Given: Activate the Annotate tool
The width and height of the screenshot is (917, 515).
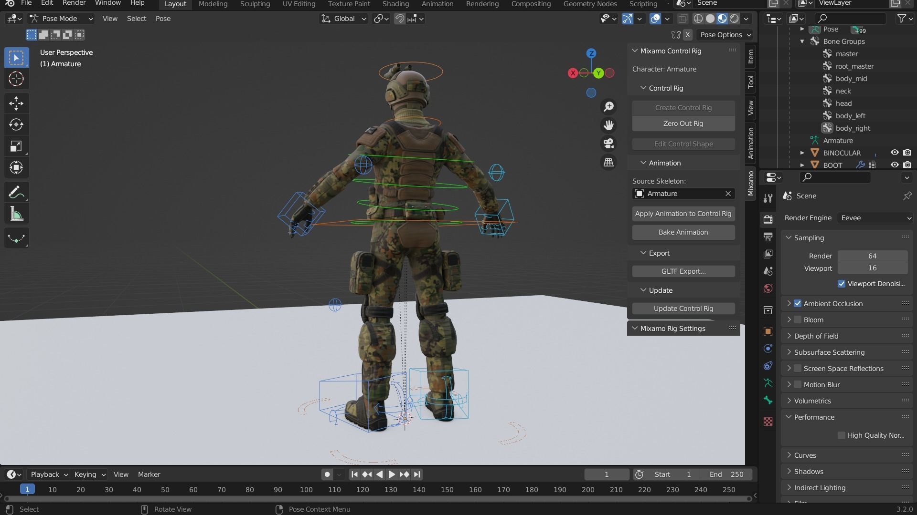Looking at the screenshot, I should 16,193.
